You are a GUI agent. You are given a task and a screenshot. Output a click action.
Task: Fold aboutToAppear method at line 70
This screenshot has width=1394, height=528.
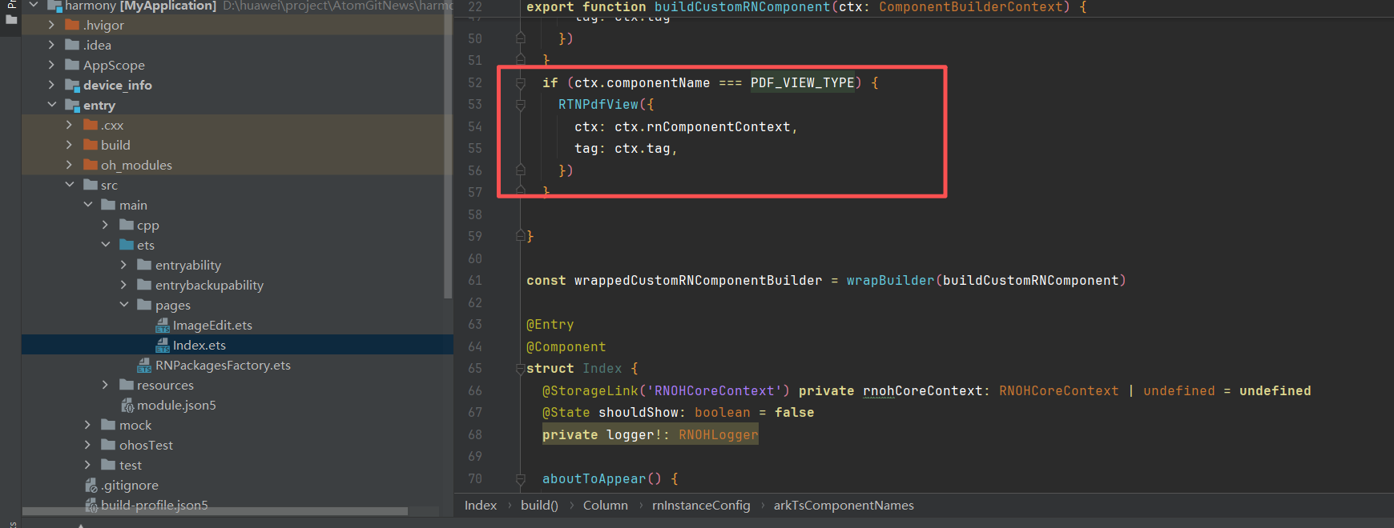pos(521,479)
